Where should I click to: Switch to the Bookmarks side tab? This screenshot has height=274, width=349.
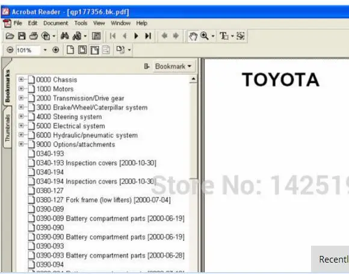click(7, 86)
